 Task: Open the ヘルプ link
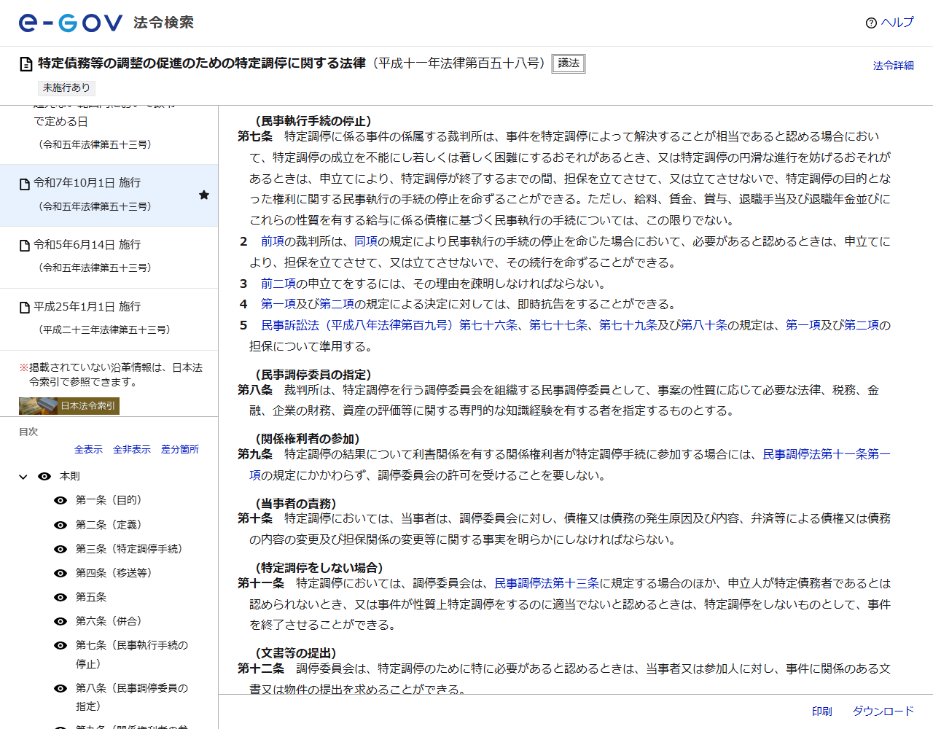pos(897,23)
